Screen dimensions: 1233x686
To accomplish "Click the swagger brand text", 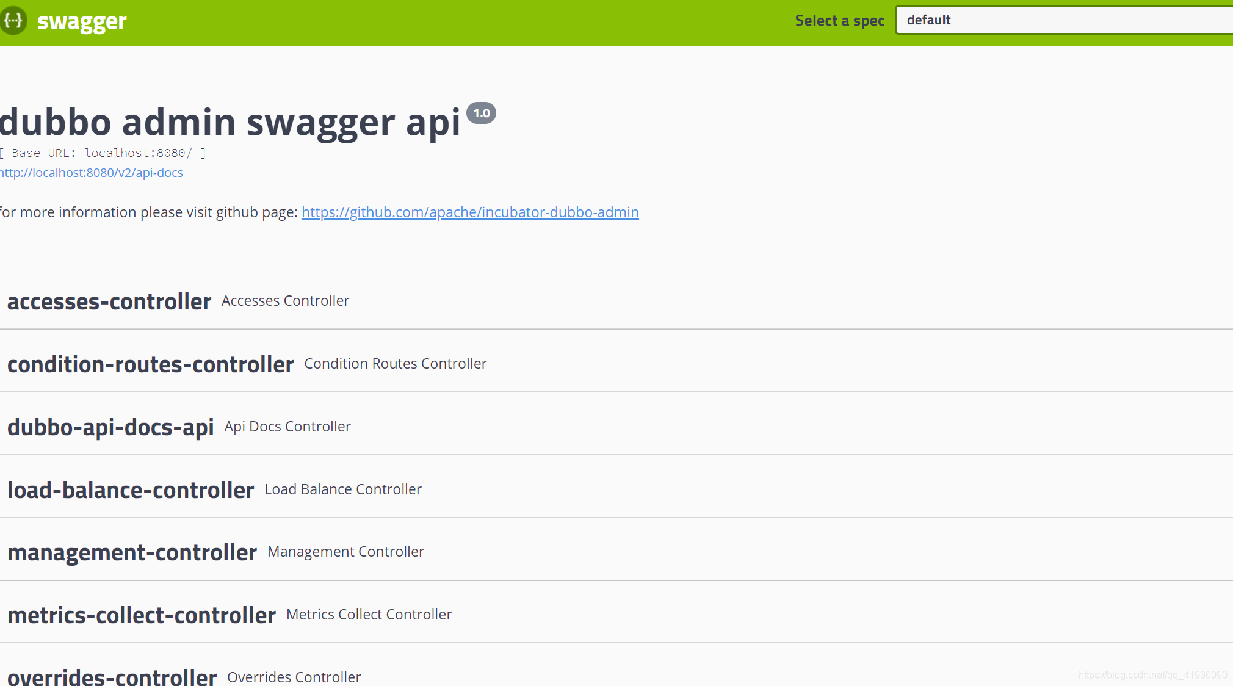I will click(82, 21).
